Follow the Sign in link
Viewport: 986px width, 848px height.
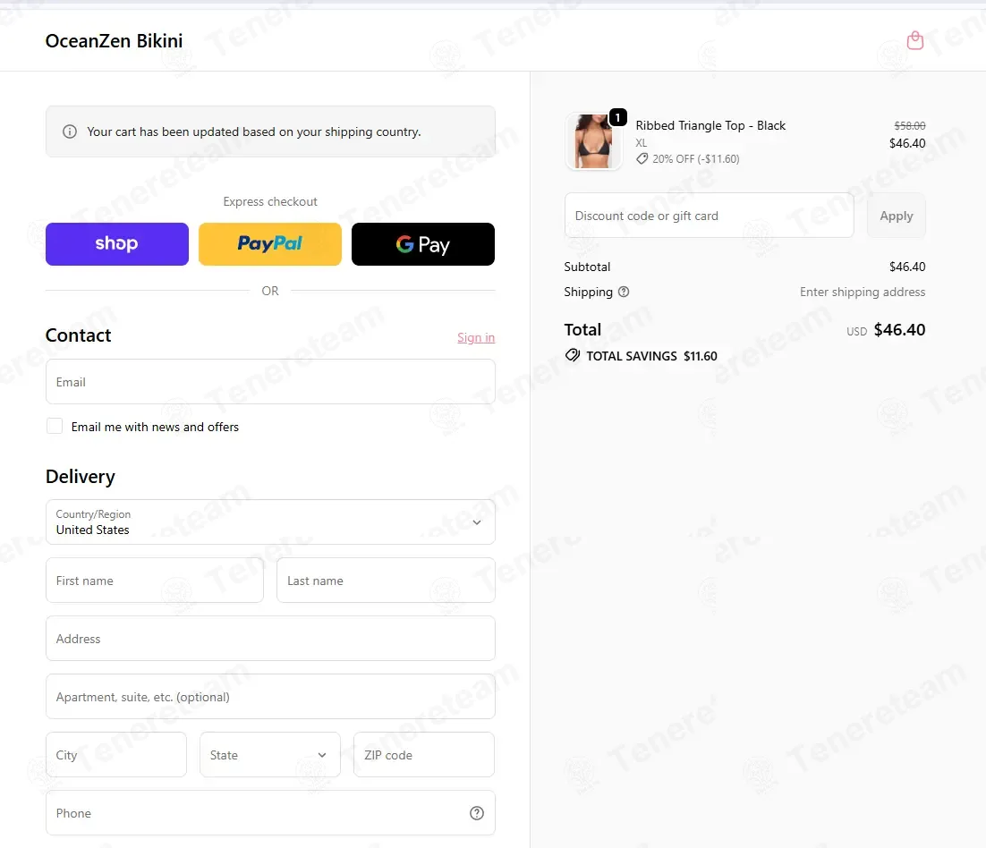(x=476, y=337)
